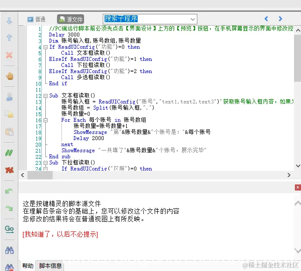The height and width of the screenshot is (271, 301).
Task: Click the code editor scroll-down arrow
Action: point(298,166)
